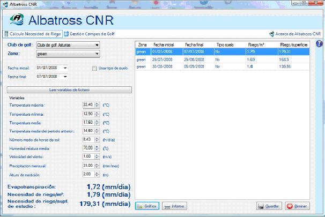Image resolution: width=325 pixels, height=217 pixels.
Task: Adjust the Humedad relativa media spinner
Action: coord(97,148)
